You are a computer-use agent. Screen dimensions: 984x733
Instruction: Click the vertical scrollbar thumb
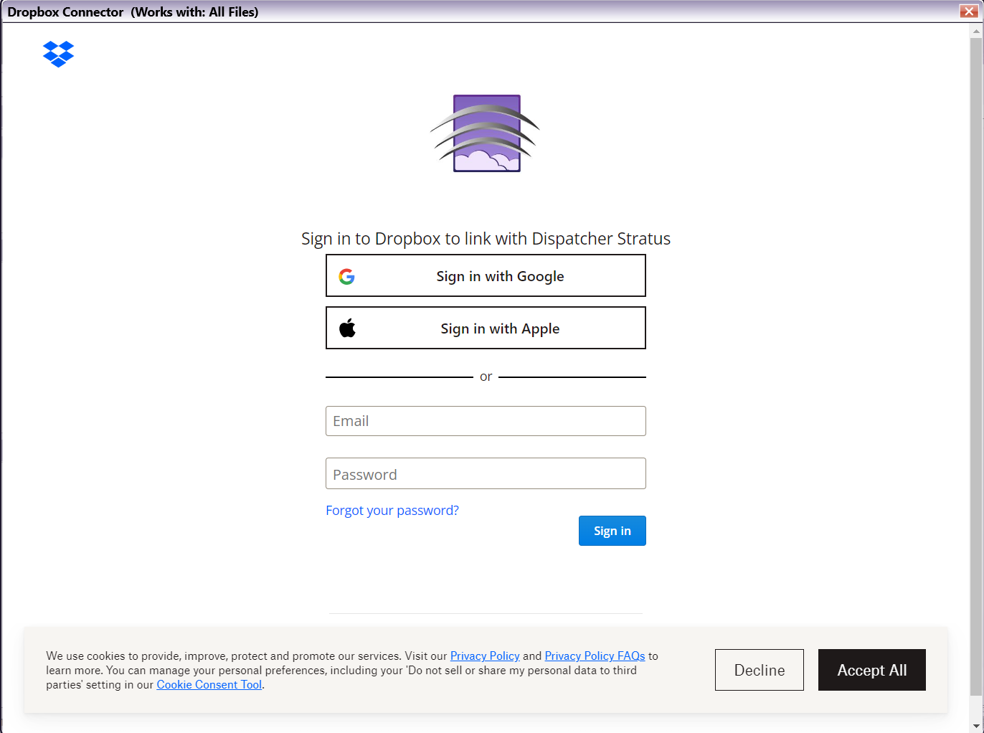[976, 366]
